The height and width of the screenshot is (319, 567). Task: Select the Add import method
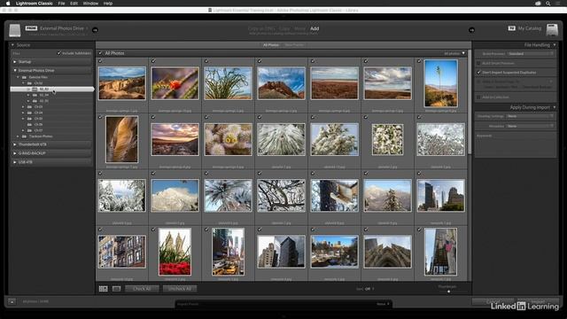point(315,28)
